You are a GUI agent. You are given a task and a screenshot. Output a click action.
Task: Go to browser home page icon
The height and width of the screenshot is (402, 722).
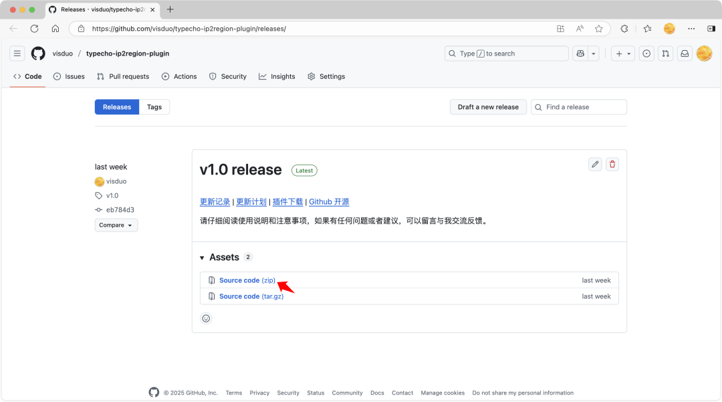pos(55,29)
